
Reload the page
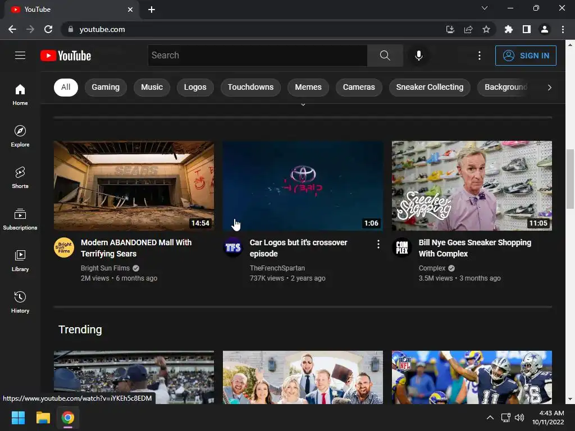(x=48, y=29)
